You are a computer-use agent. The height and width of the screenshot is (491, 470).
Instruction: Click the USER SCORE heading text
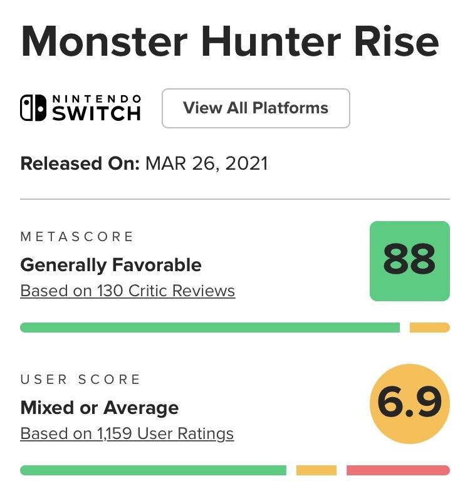tap(81, 380)
